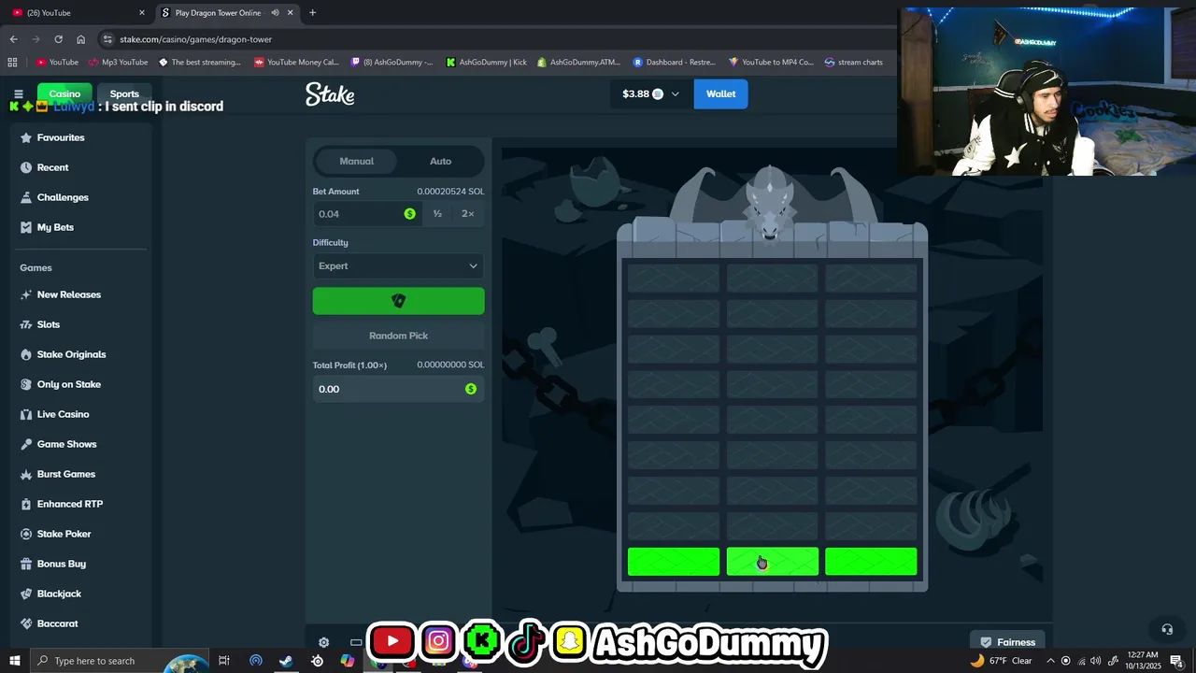
Task: Open the Difficulty Expert dropdown
Action: 398,266
